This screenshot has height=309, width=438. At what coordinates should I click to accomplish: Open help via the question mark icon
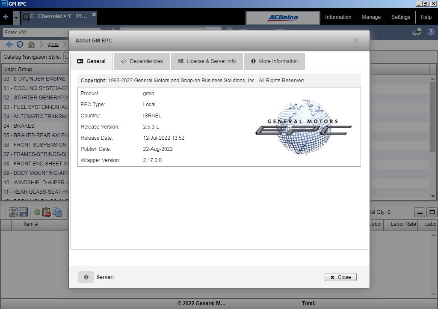click(x=431, y=32)
